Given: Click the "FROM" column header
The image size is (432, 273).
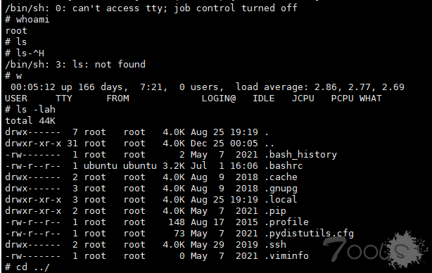Looking at the screenshot, I should point(117,99).
